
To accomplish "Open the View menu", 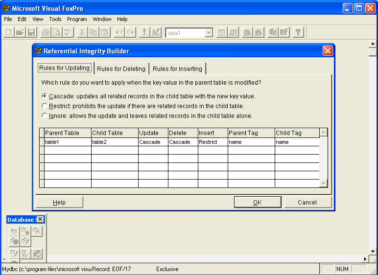I will coord(38,19).
